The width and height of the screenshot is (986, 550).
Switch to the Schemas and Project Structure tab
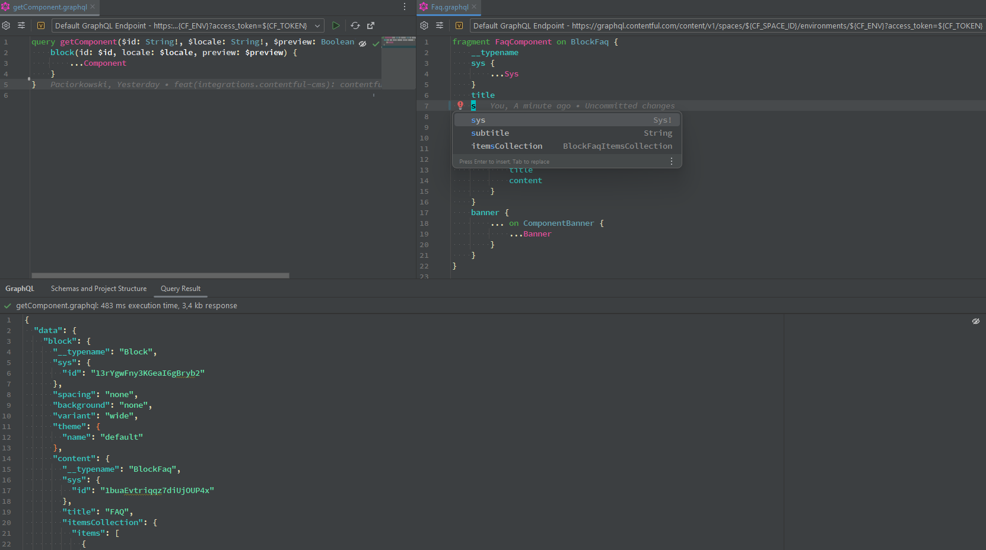pos(98,289)
